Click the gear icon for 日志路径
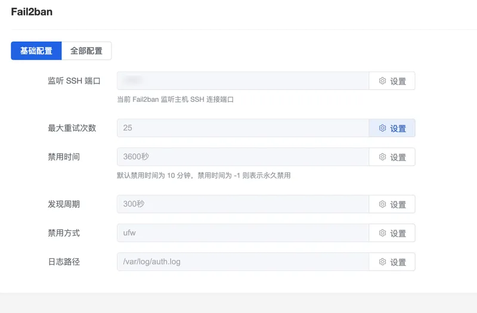This screenshot has width=477, height=313. click(x=382, y=262)
